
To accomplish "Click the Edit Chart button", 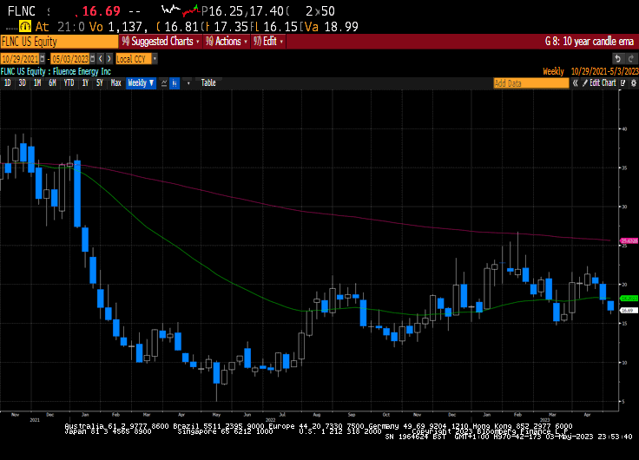I will [x=599, y=83].
